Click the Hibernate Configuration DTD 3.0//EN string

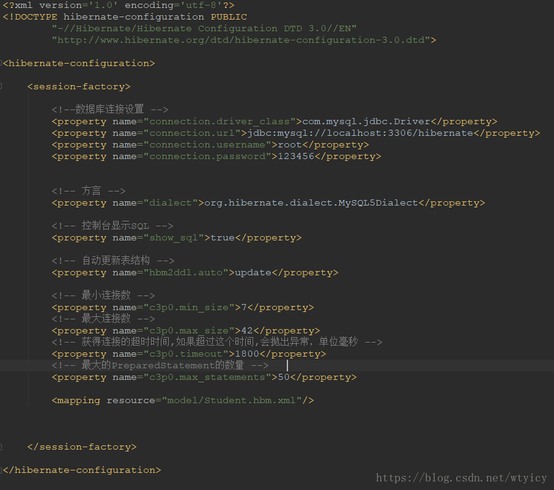point(204,29)
